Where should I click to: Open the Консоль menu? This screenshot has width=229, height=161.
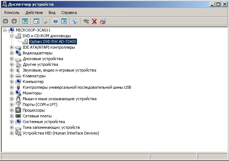click(x=12, y=13)
